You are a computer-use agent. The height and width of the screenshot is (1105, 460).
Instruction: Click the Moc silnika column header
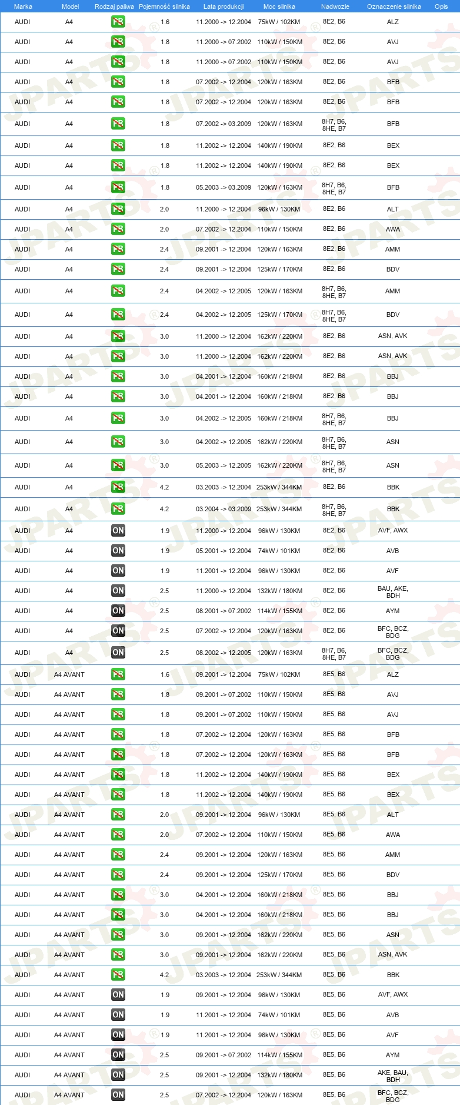click(x=279, y=6)
